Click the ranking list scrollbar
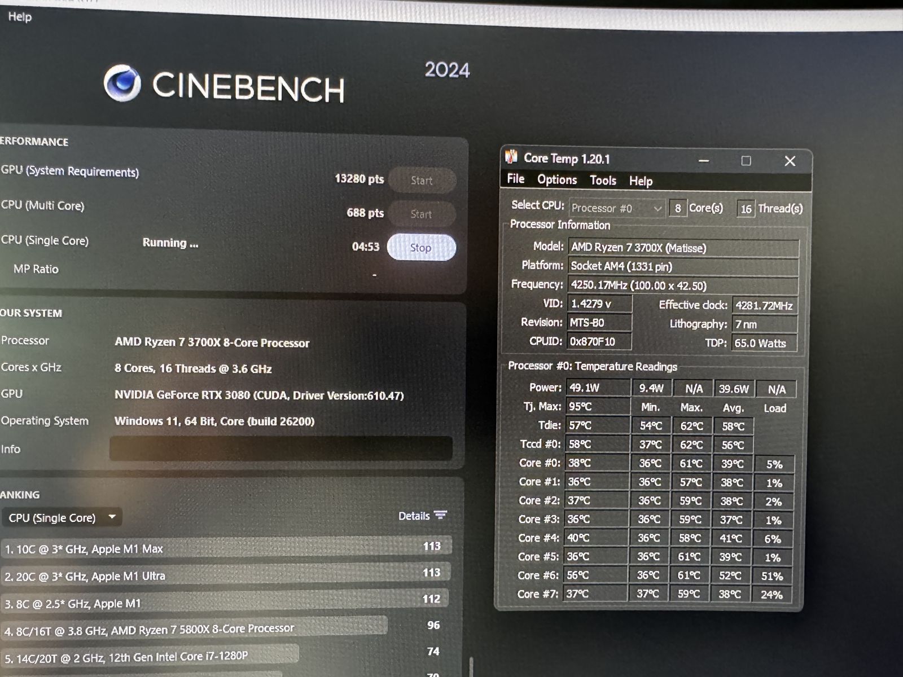903x677 pixels. (471, 667)
